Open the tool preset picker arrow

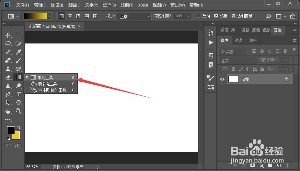[17, 17]
